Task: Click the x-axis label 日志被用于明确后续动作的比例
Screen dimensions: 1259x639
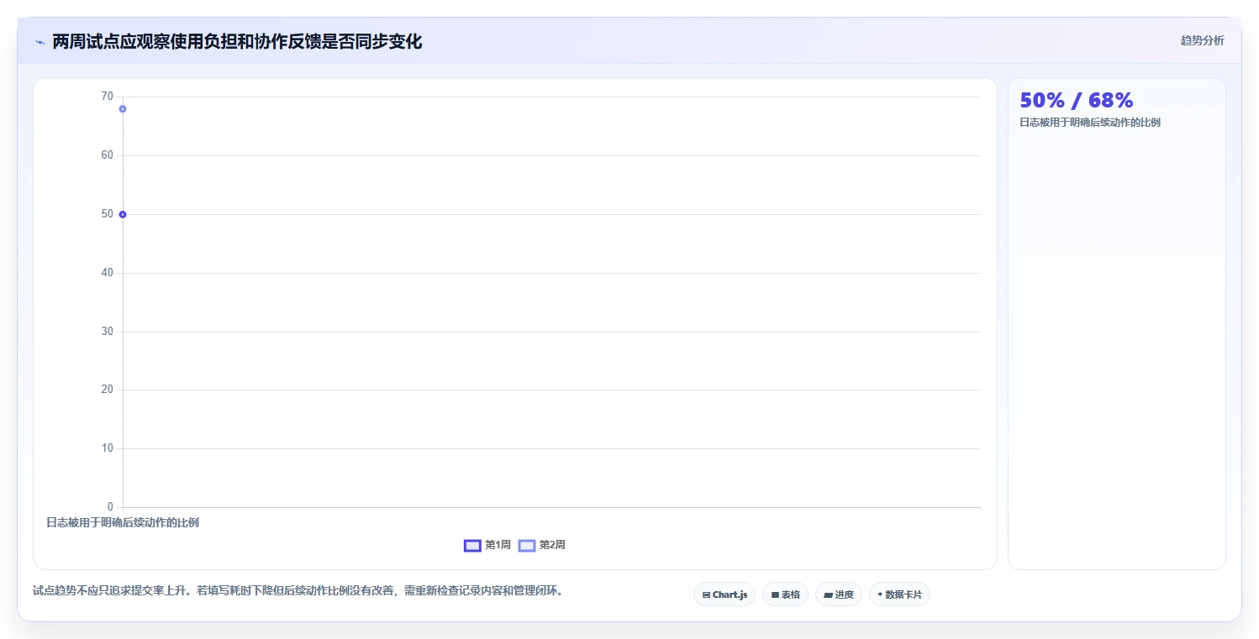Action: point(123,522)
